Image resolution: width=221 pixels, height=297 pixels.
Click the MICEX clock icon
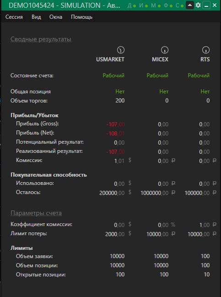click(x=165, y=50)
